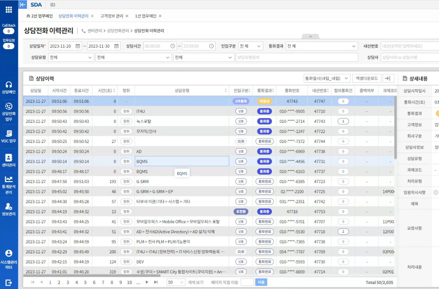This screenshot has height=289, width=439.
Task: Switch to 1선 업무메인 tab
Action: 145,16
